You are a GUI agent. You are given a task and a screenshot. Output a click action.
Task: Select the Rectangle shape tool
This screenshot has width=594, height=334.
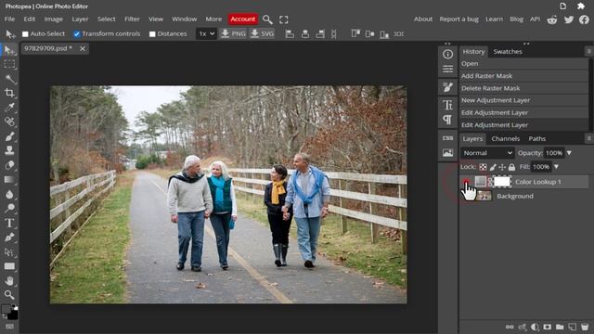tap(9, 266)
